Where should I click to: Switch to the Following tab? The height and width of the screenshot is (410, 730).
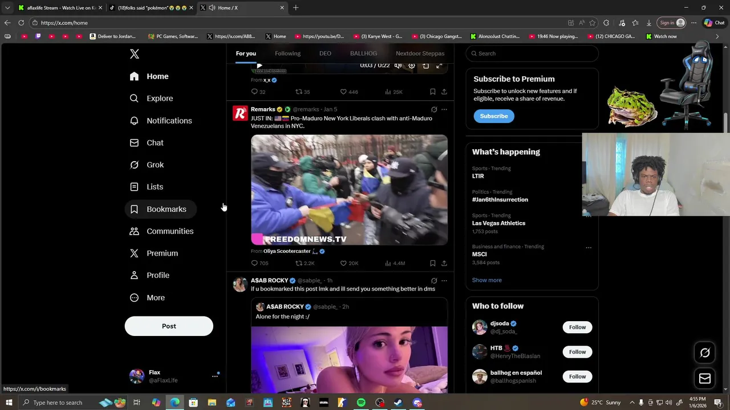pyautogui.click(x=287, y=54)
